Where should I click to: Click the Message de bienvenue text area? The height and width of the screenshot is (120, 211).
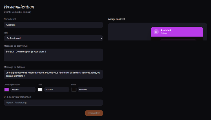pos(53,55)
